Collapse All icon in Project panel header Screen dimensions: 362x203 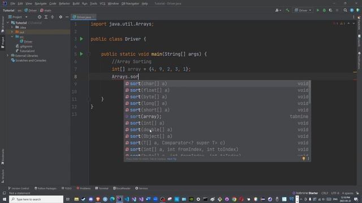click(x=53, y=17)
